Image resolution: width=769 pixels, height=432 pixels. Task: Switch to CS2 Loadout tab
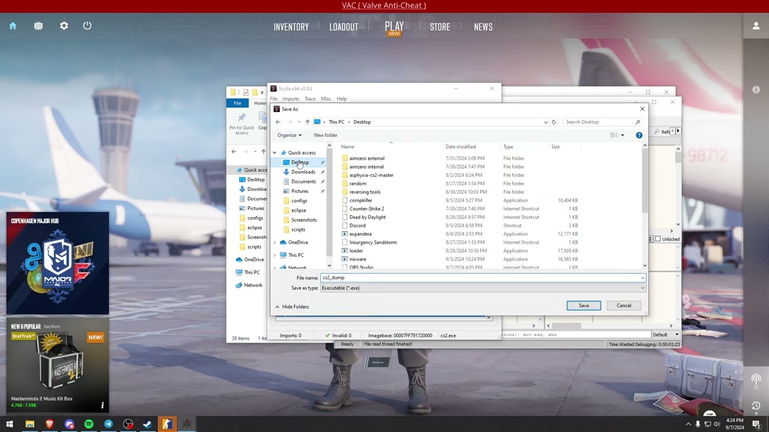click(344, 27)
